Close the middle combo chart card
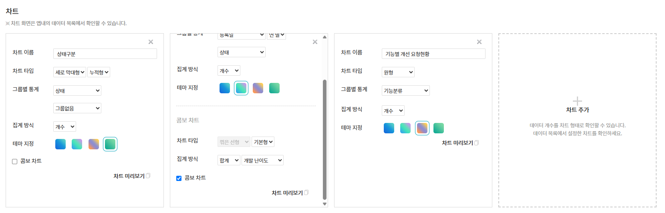 tap(315, 42)
